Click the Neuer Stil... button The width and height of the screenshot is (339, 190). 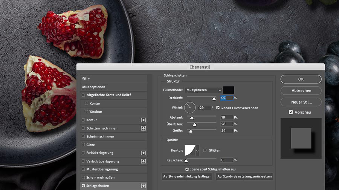click(x=301, y=102)
